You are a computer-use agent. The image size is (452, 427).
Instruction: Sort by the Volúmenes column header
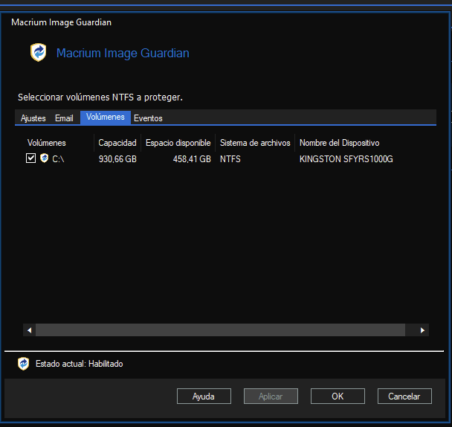(x=59, y=143)
